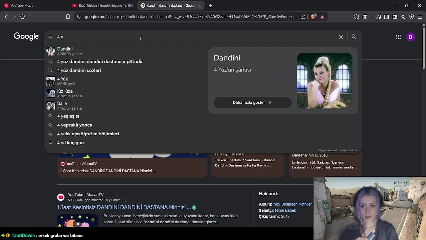The height and width of the screenshot is (240, 426).
Task: Select the dandini dandini dastana Google tab
Action: (x=171, y=5)
